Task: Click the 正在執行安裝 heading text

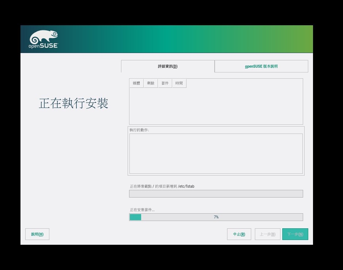Action: click(73, 103)
